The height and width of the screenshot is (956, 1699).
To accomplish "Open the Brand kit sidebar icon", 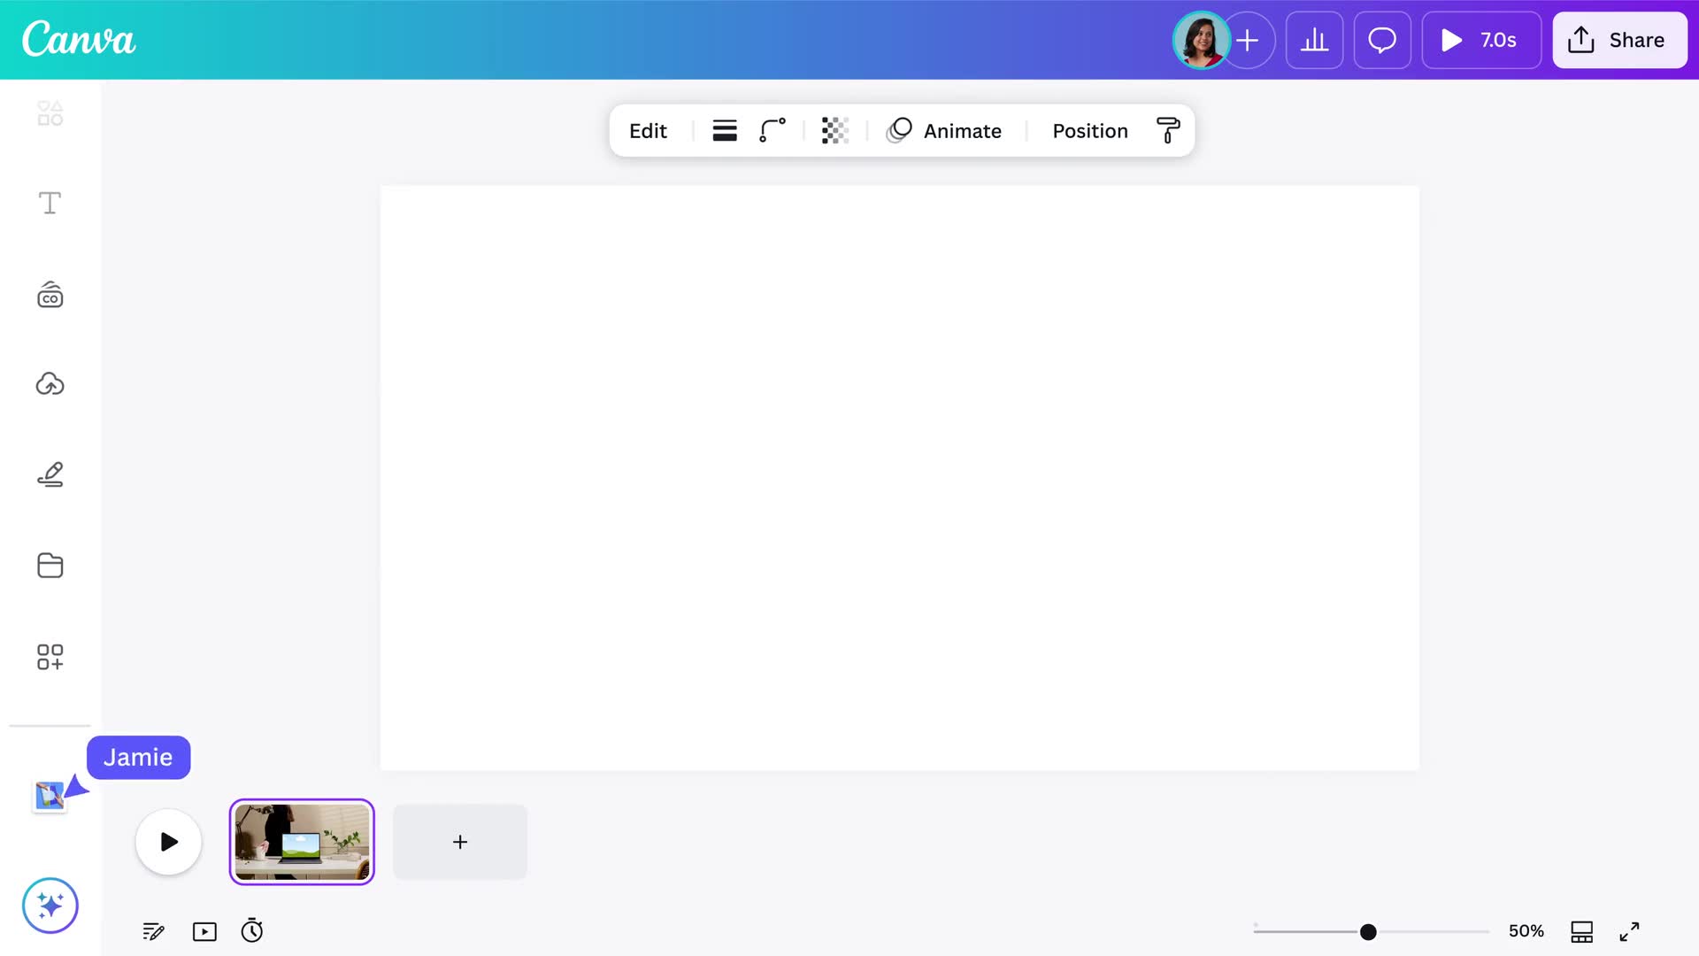I will click(x=50, y=295).
